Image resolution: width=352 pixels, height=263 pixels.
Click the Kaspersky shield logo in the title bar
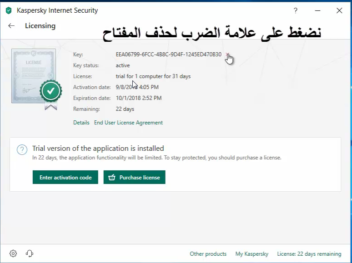[9, 10]
